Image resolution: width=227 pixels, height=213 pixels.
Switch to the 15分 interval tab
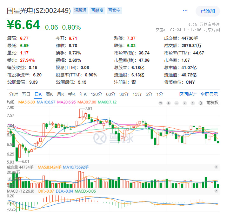pyautogui.click(x=137, y=94)
